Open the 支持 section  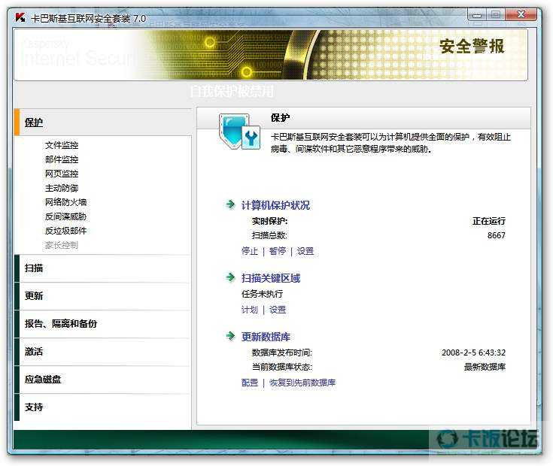[102, 407]
